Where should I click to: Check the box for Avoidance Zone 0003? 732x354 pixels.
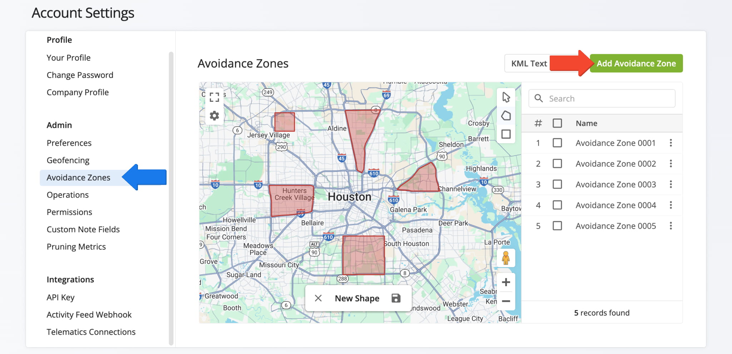557,184
